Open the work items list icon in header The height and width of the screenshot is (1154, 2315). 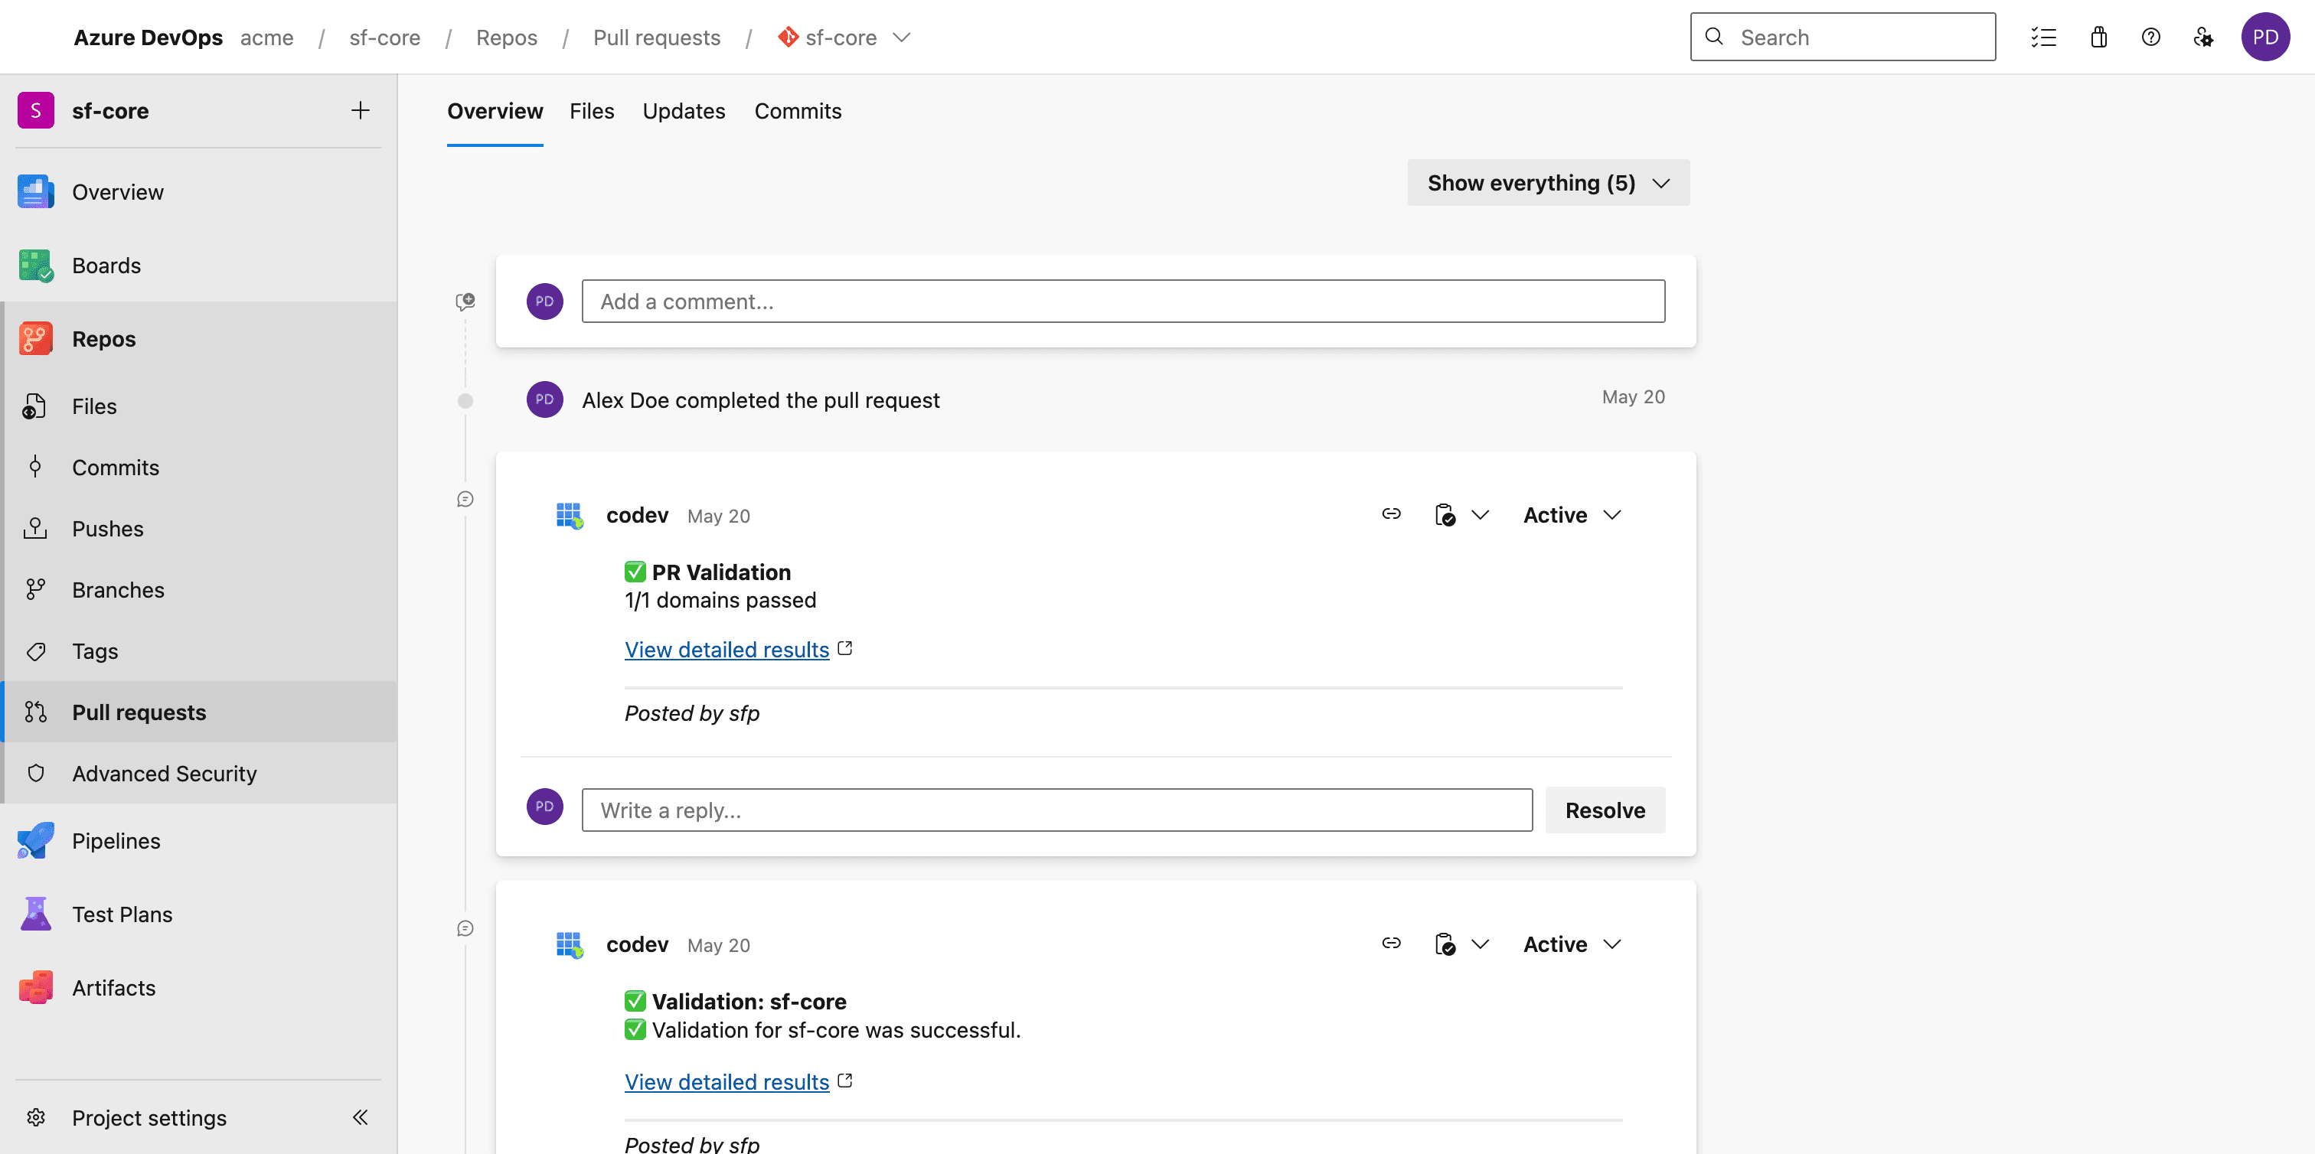pos(2043,37)
